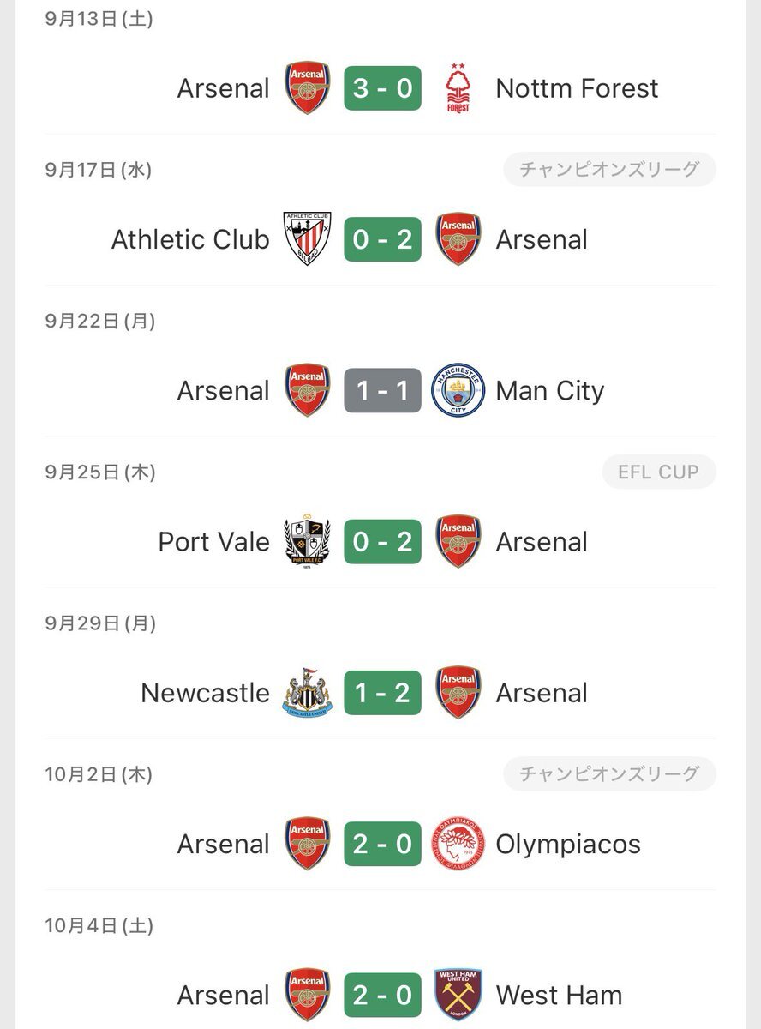Click the 2 - 0 West Ham score
761x1029 pixels.
[x=382, y=995]
